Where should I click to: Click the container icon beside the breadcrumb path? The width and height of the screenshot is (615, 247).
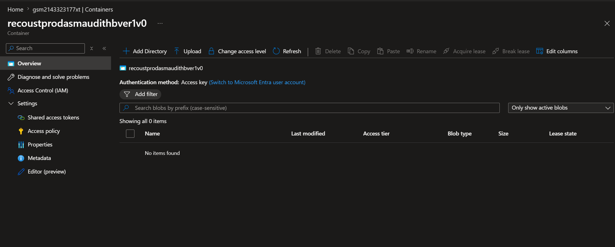(123, 68)
